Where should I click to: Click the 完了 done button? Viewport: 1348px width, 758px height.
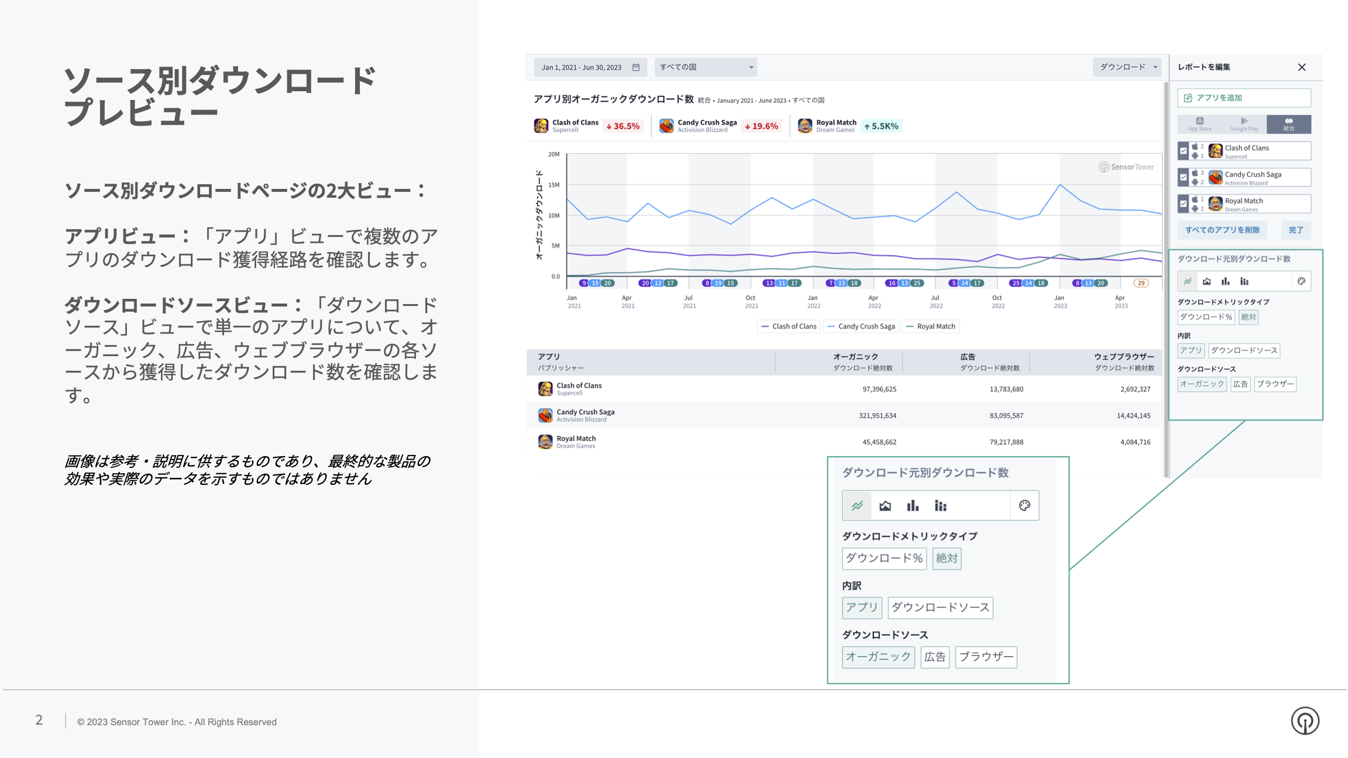(x=1295, y=230)
